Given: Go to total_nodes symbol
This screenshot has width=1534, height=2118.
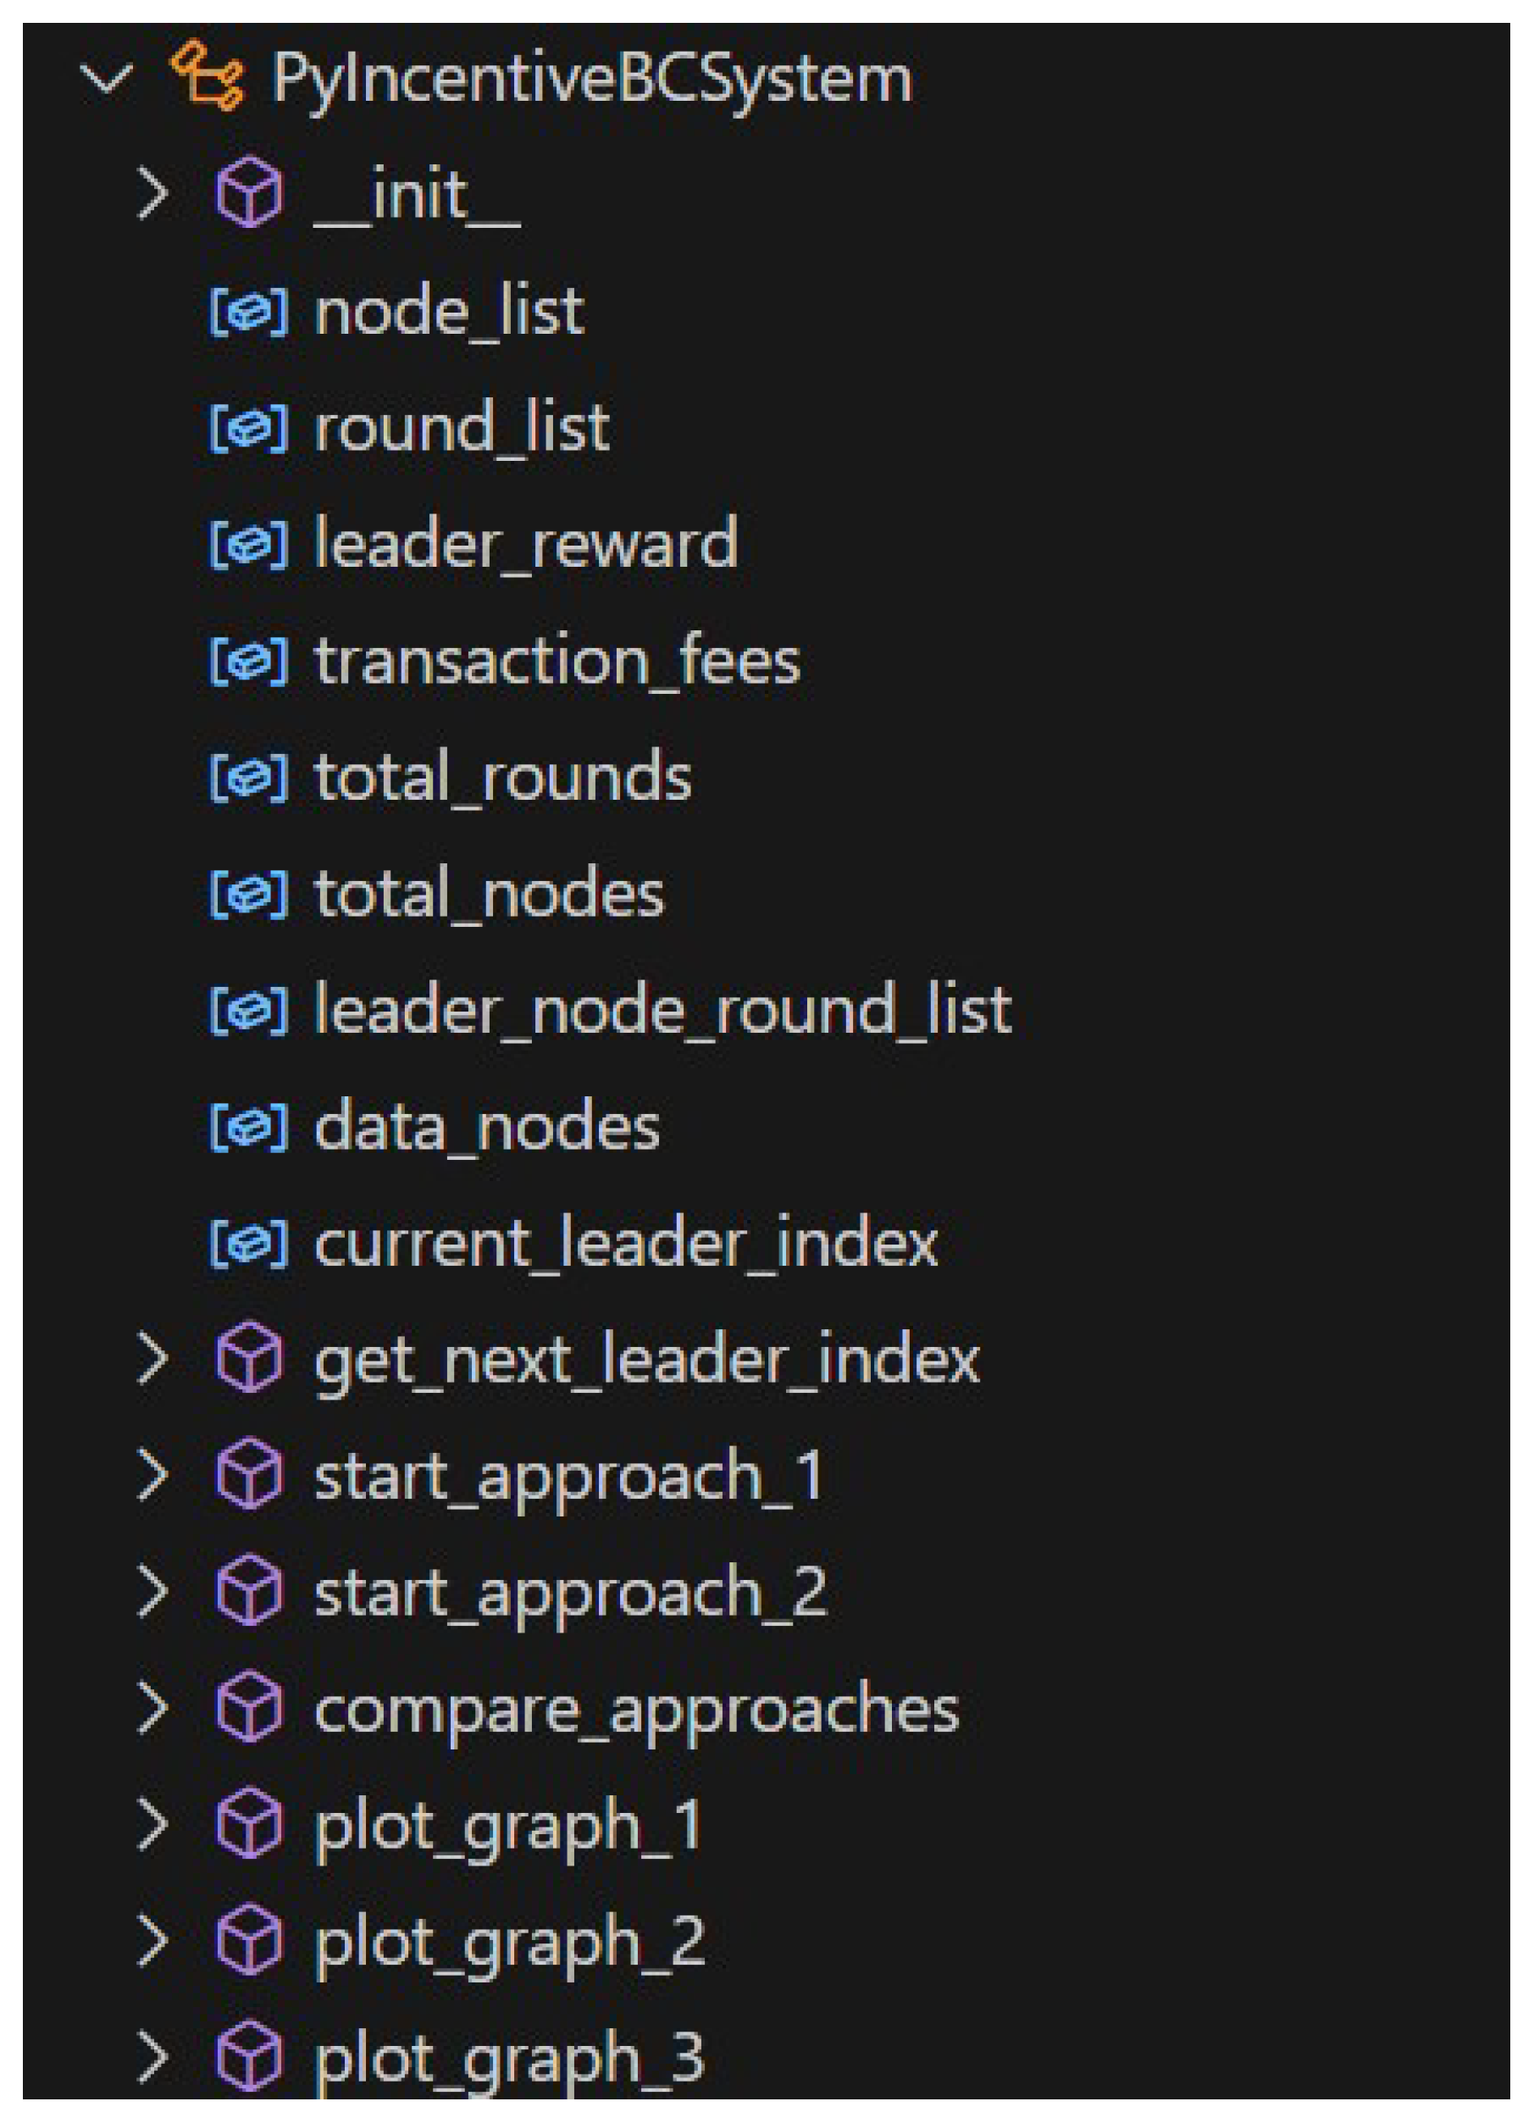Looking at the screenshot, I should (x=490, y=894).
